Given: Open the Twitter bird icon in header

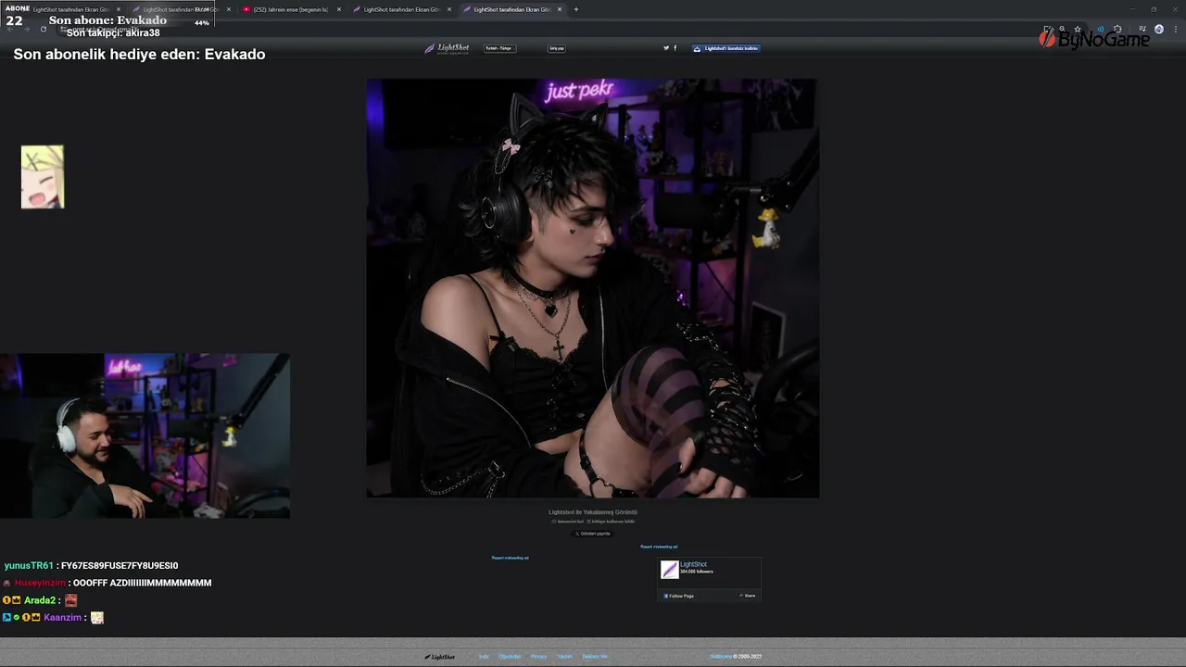Looking at the screenshot, I should pos(666,48).
